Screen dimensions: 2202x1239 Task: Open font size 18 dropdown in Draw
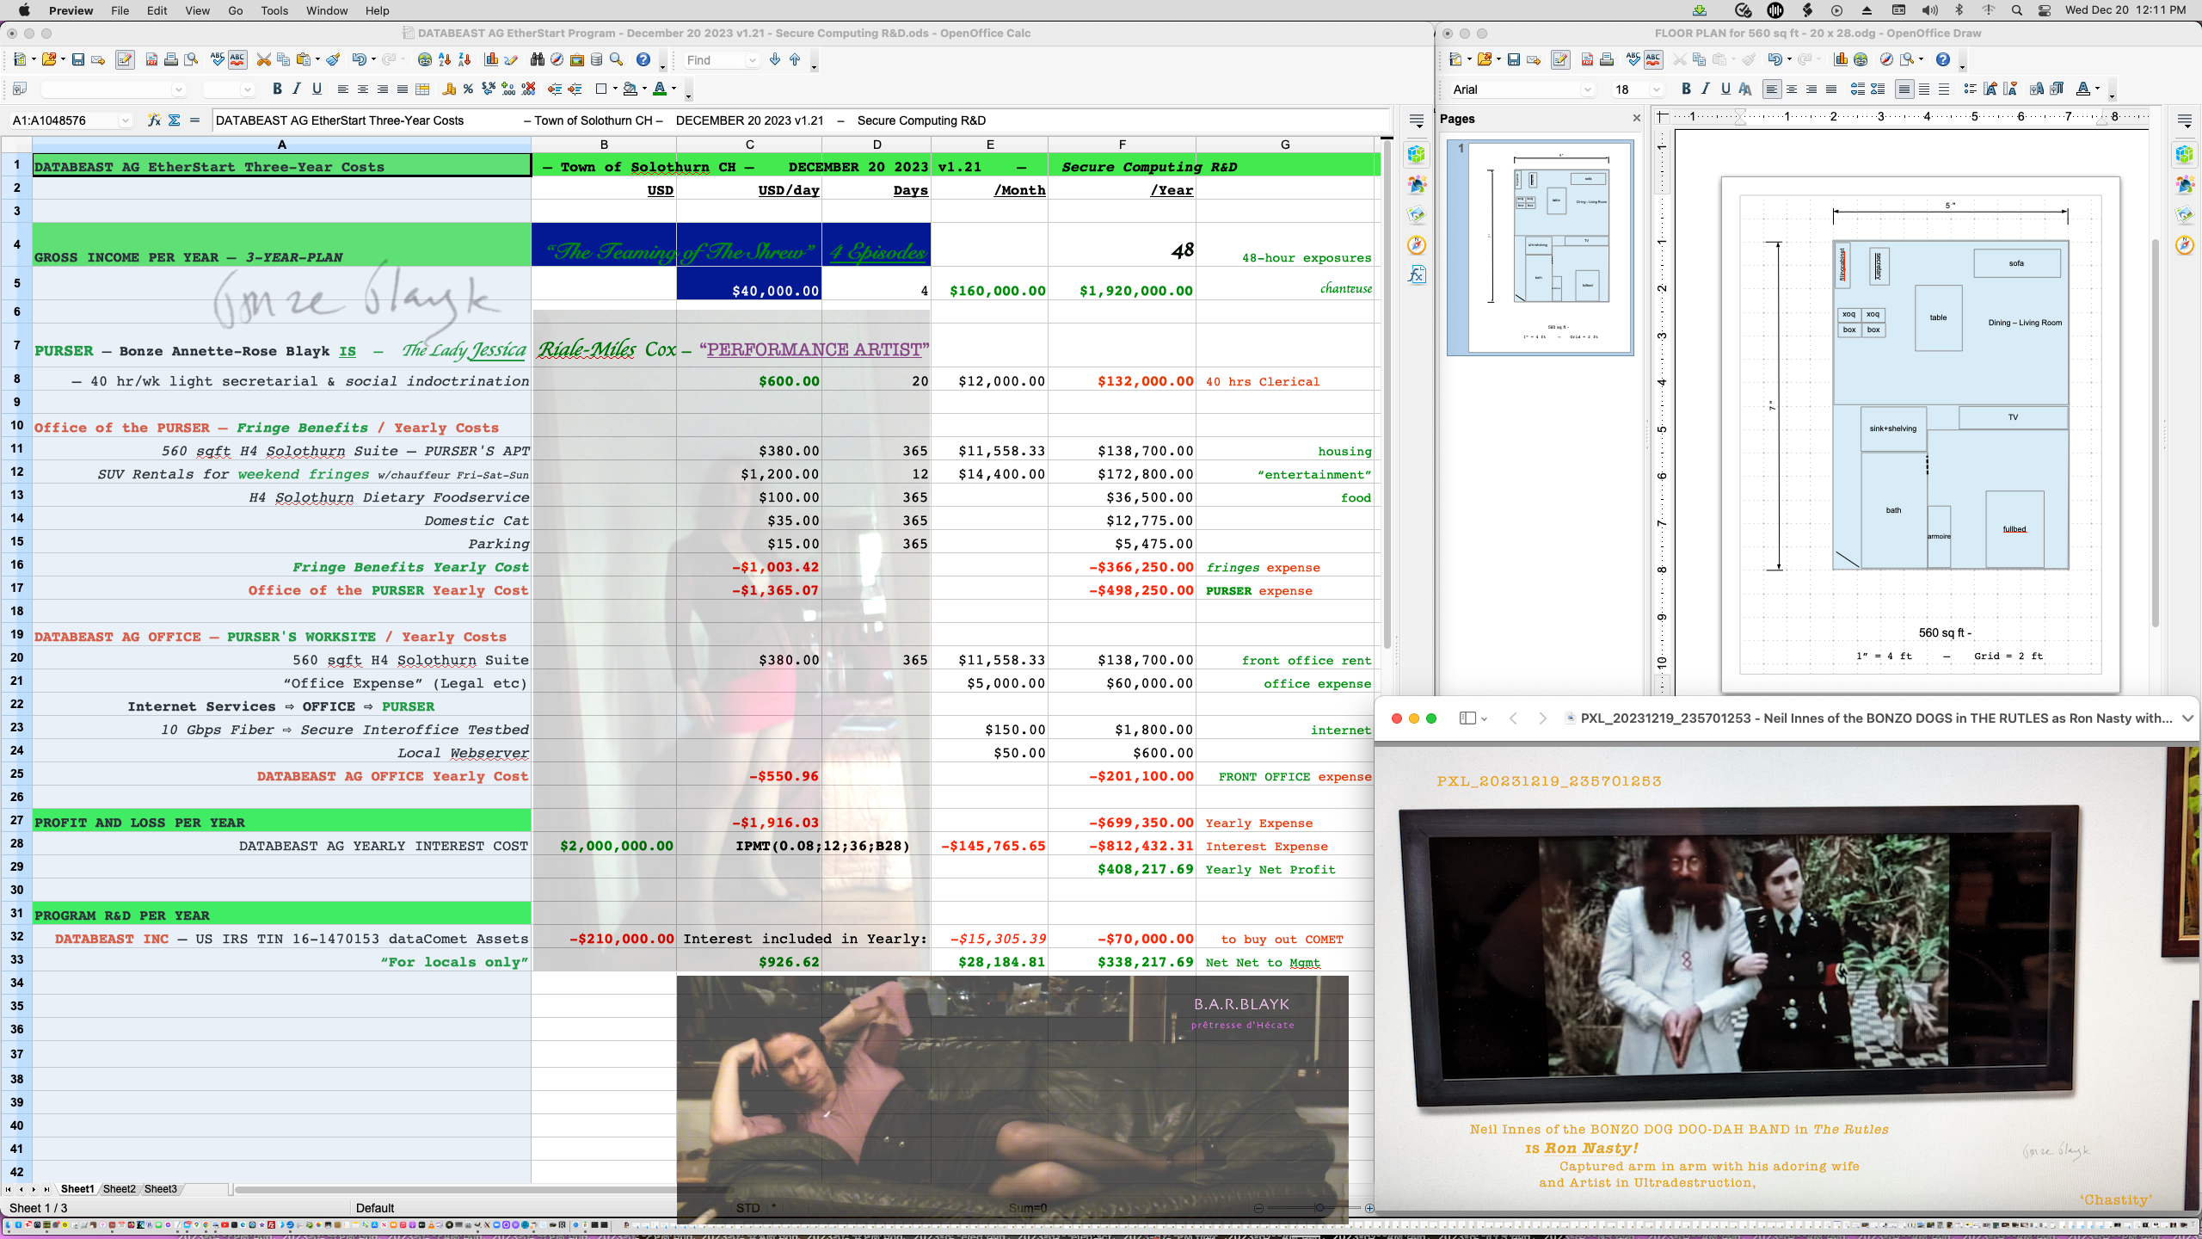(x=1657, y=89)
